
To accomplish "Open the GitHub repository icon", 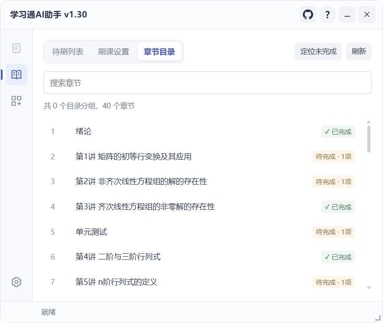I will click(308, 15).
